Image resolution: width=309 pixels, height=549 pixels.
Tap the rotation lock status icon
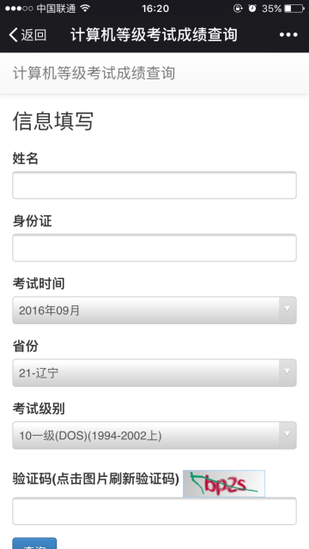(x=238, y=9)
